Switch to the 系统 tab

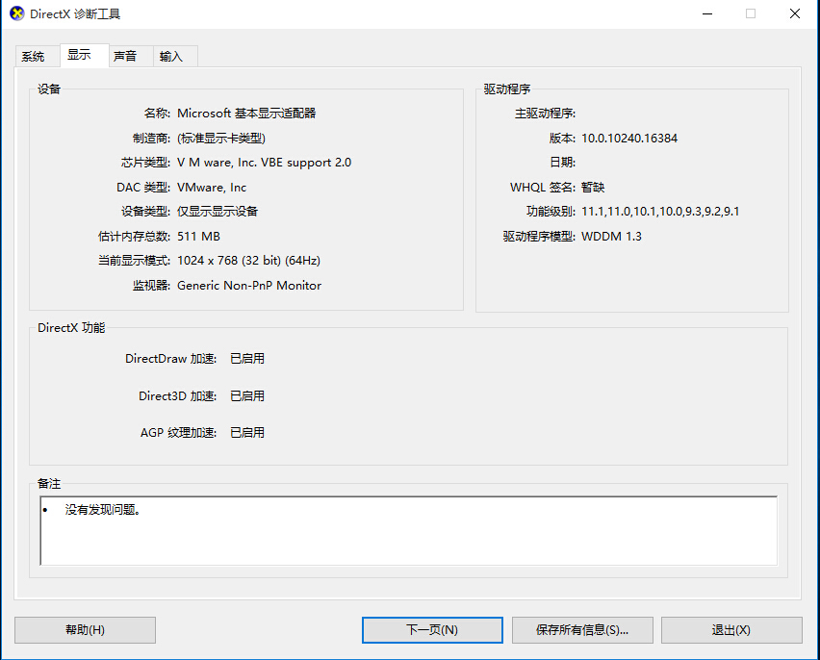tap(33, 56)
